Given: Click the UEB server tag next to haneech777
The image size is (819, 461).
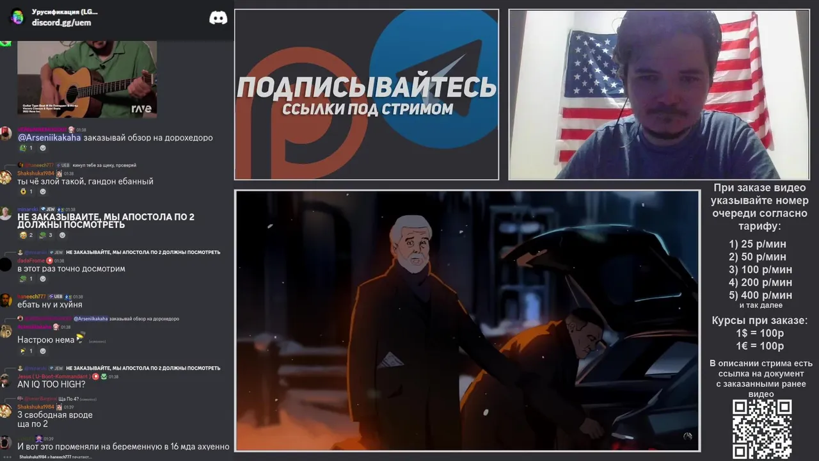Looking at the screenshot, I should [x=55, y=296].
